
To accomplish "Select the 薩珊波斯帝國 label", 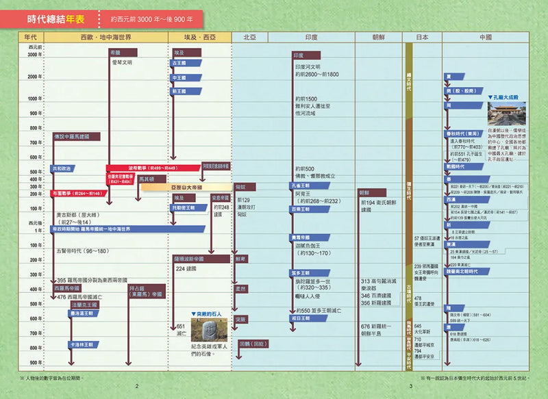I will pos(191,259).
